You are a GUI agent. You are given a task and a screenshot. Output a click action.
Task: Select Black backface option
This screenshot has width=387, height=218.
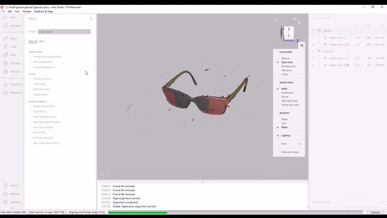coord(285,127)
